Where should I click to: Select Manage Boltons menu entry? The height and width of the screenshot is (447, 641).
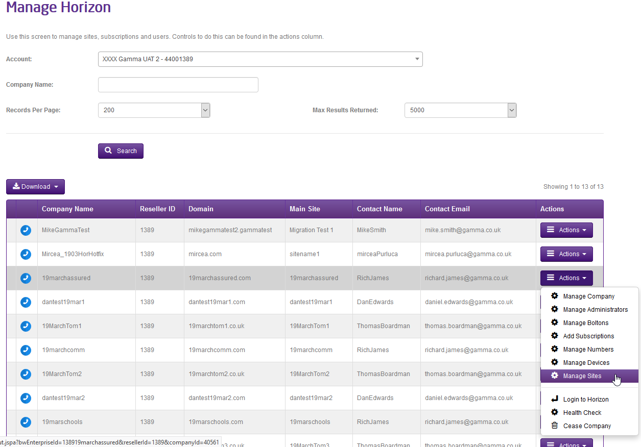coord(589,323)
